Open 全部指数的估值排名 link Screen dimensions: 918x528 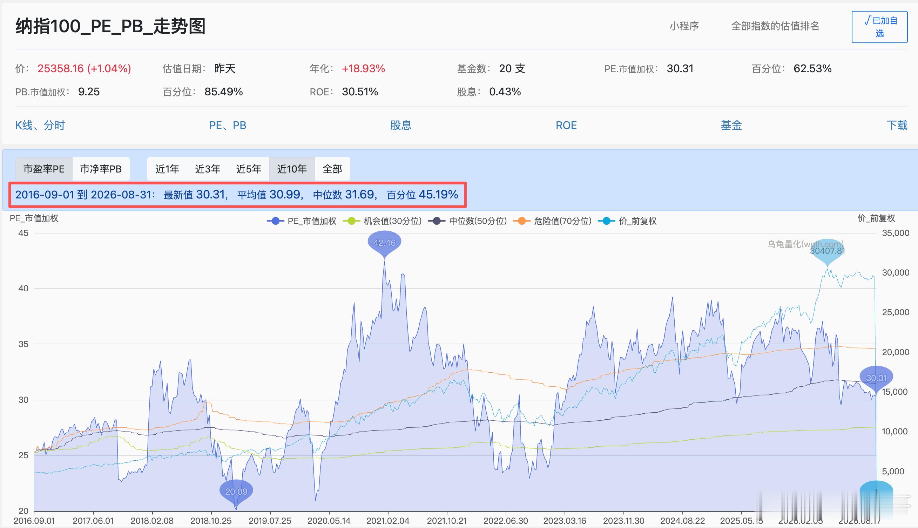tap(775, 26)
